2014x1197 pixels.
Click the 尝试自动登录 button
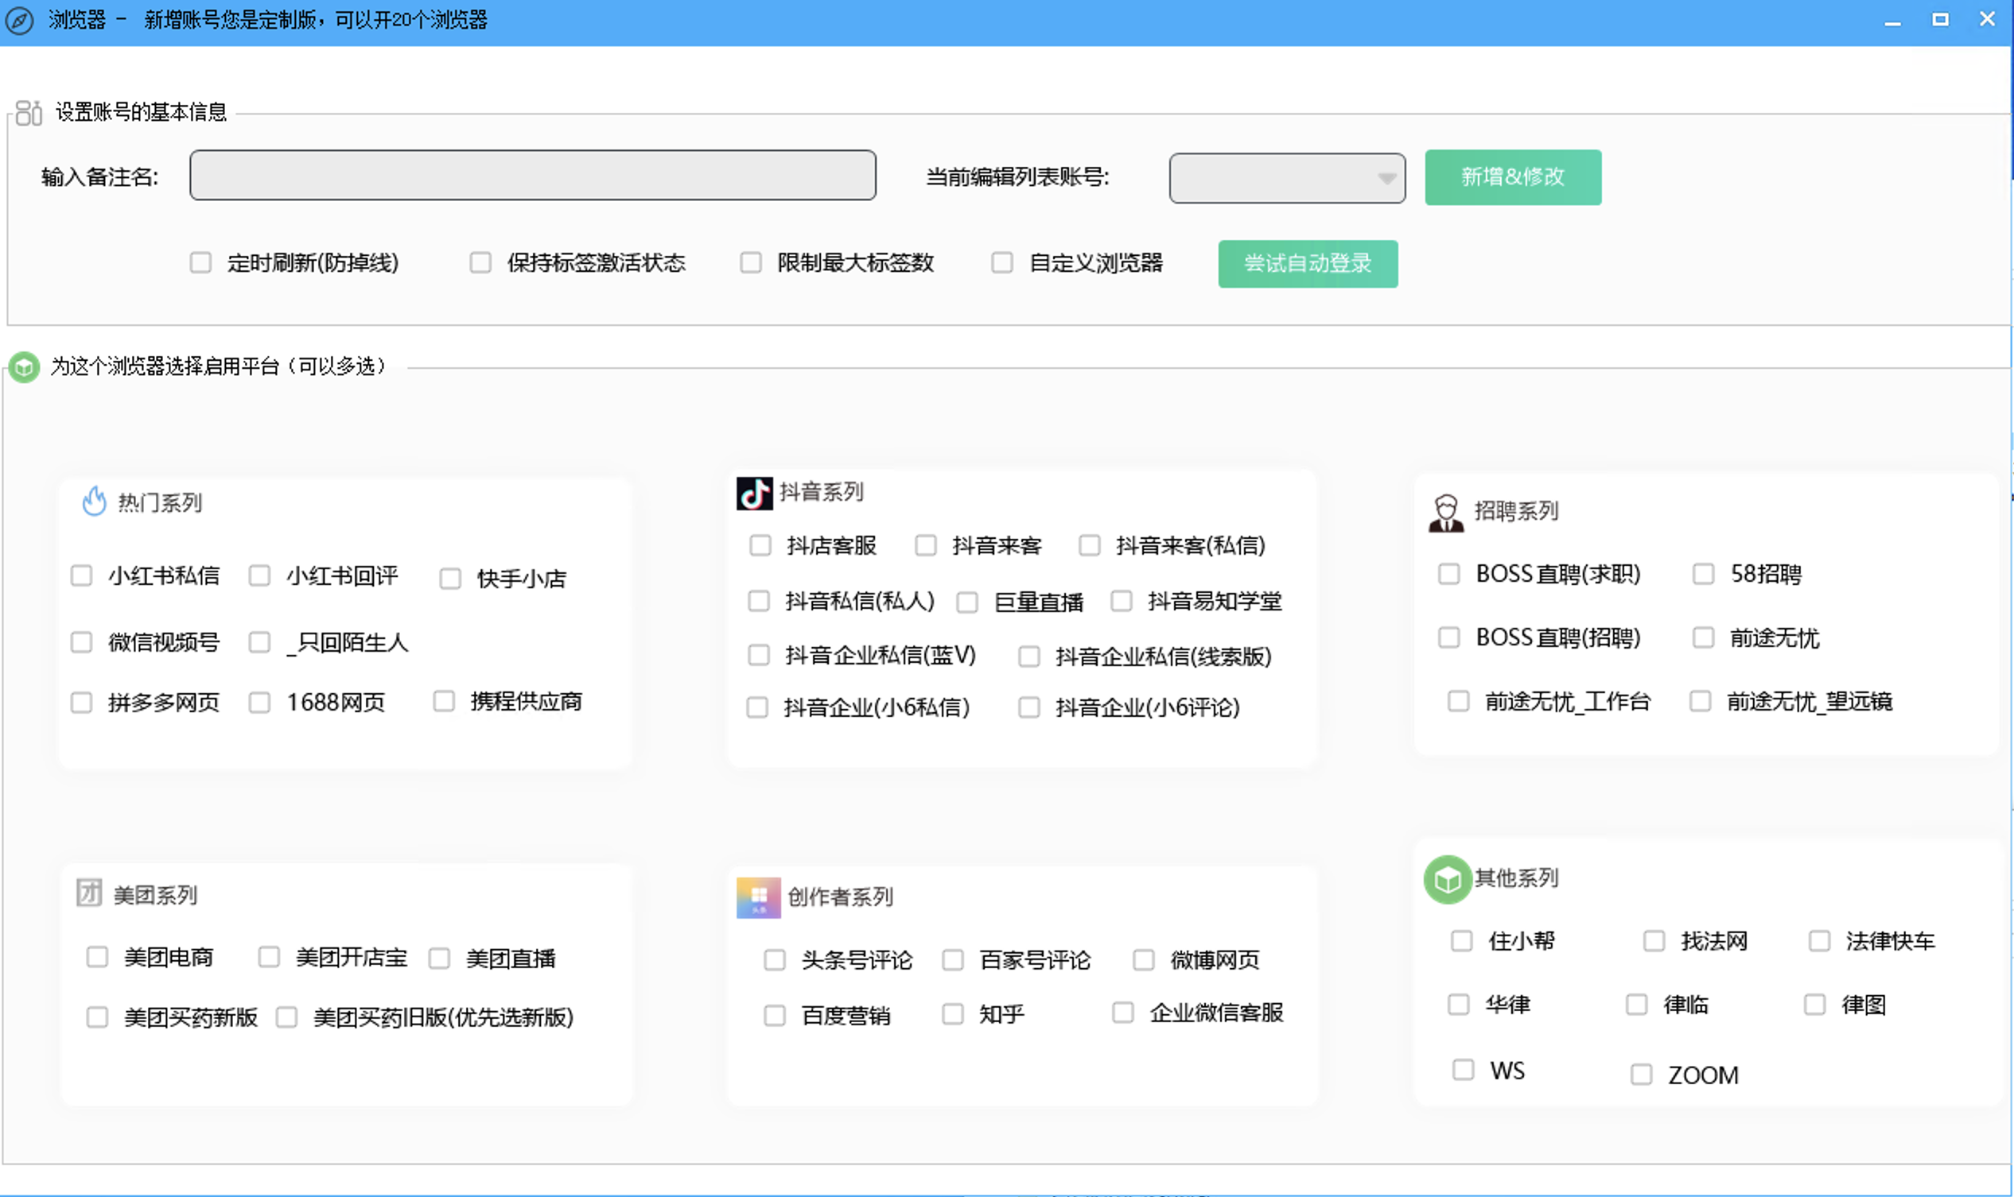coord(1308,264)
